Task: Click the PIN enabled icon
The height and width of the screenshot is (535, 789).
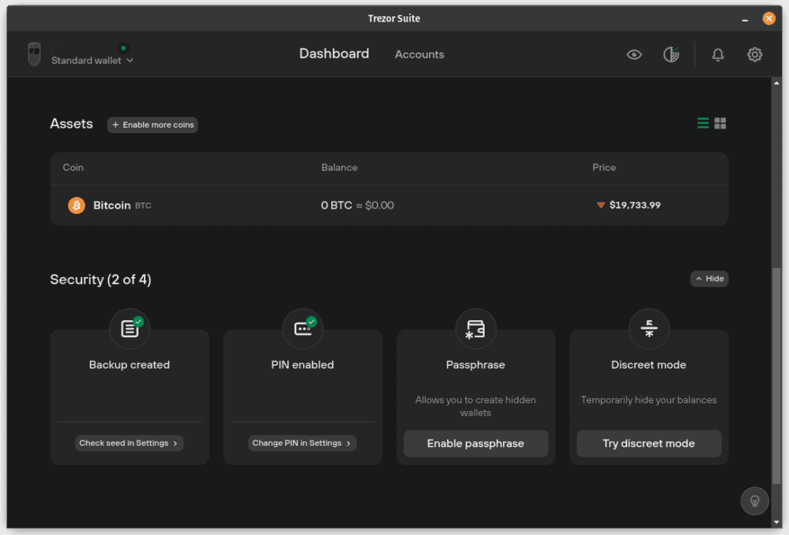Action: [x=303, y=329]
